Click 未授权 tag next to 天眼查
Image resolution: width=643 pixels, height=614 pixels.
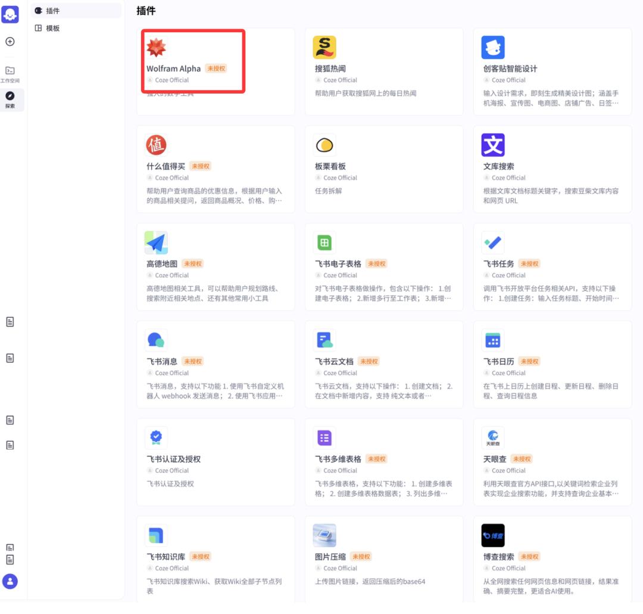[x=522, y=459]
